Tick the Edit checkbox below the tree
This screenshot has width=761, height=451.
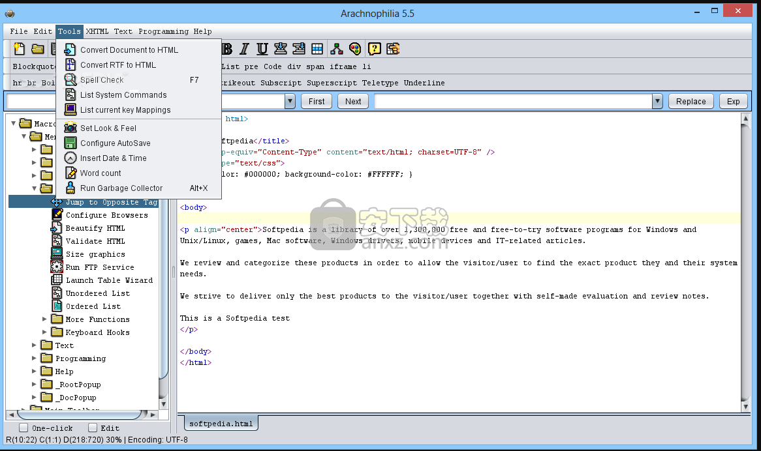click(x=92, y=428)
